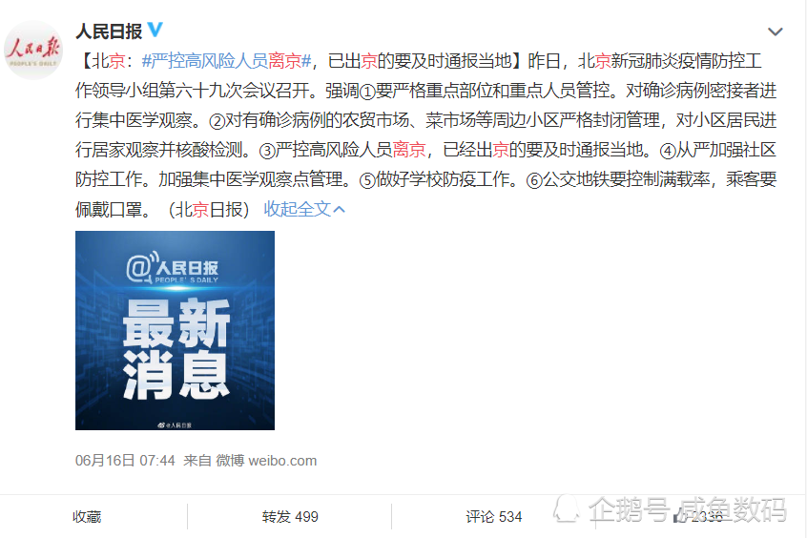Open the 评论 534 comments section
Viewport: 807px width, 538px height.
pos(493,516)
